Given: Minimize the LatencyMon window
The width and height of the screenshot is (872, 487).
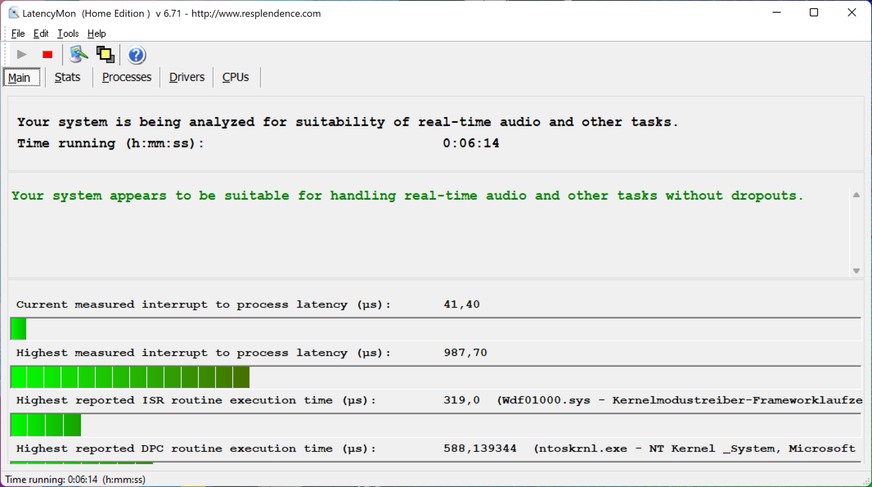Looking at the screenshot, I should [777, 13].
